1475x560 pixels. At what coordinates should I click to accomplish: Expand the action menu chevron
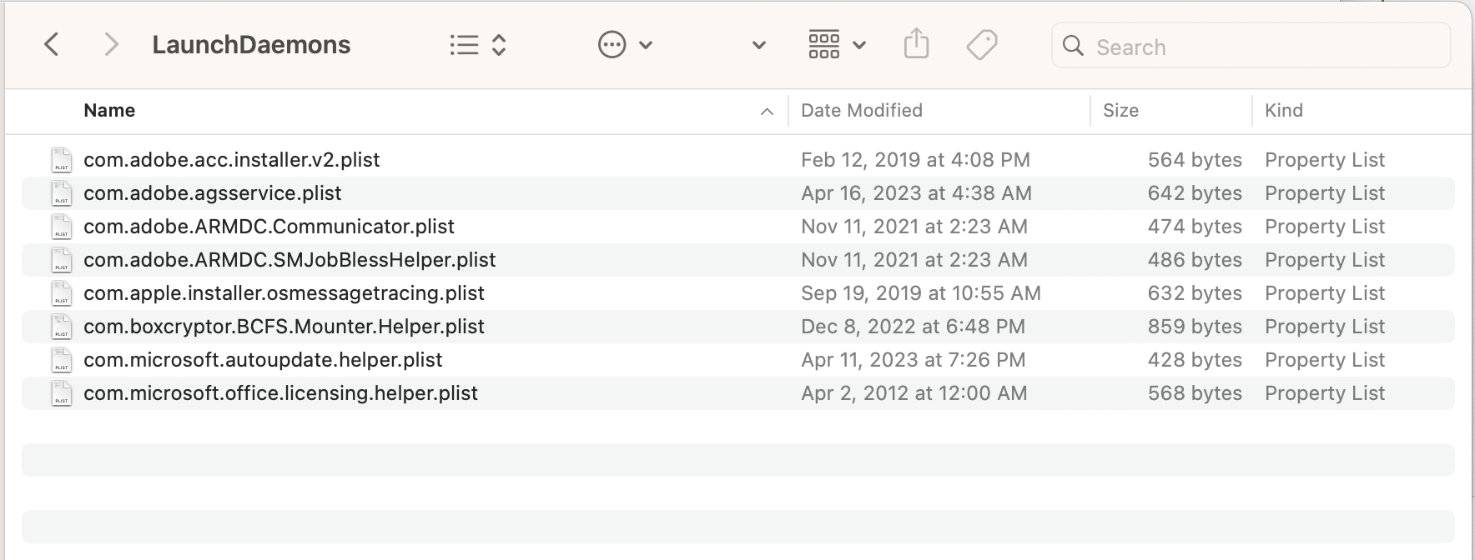coord(646,45)
